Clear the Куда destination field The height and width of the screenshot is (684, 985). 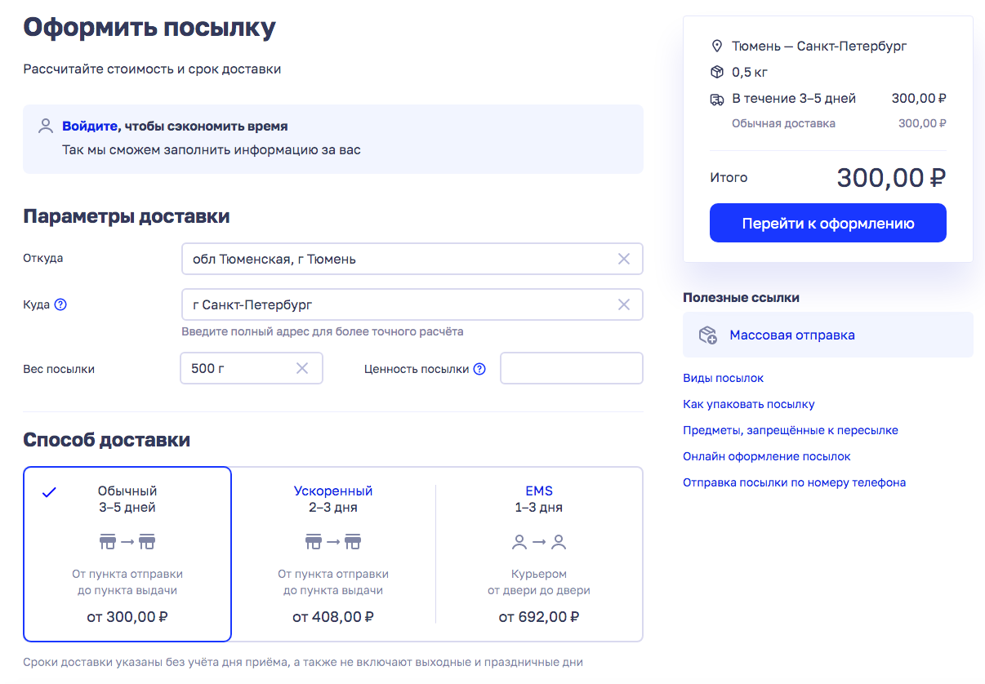coord(624,304)
